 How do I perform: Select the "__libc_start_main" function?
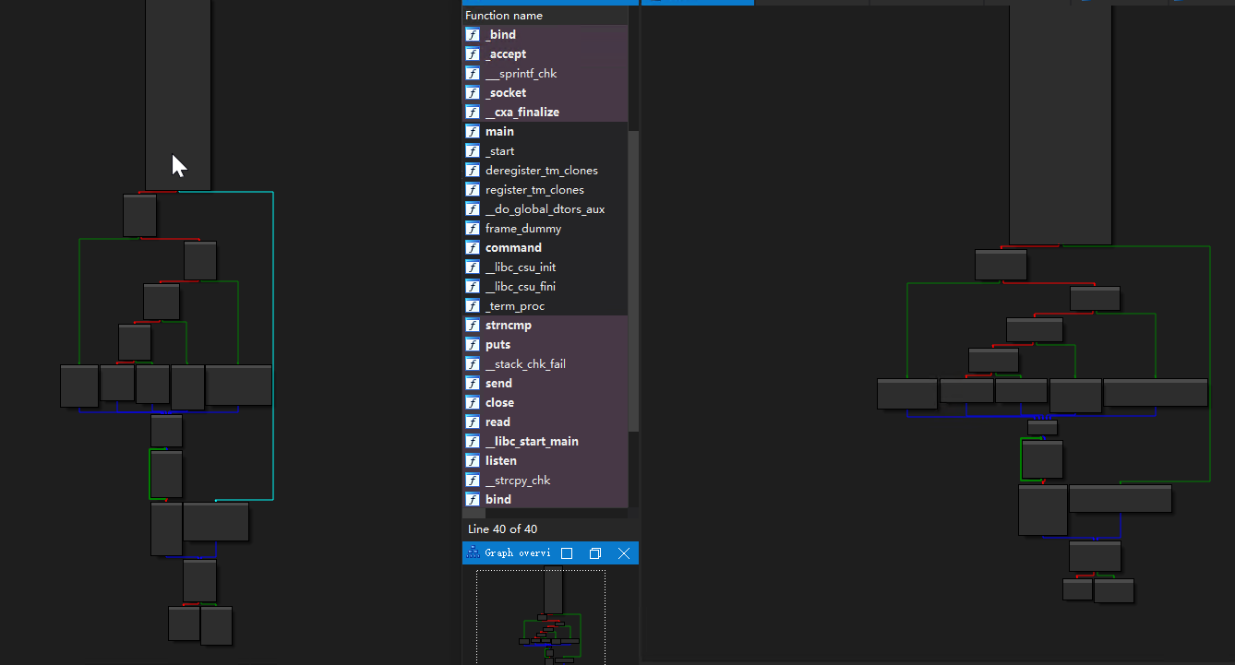(x=545, y=442)
